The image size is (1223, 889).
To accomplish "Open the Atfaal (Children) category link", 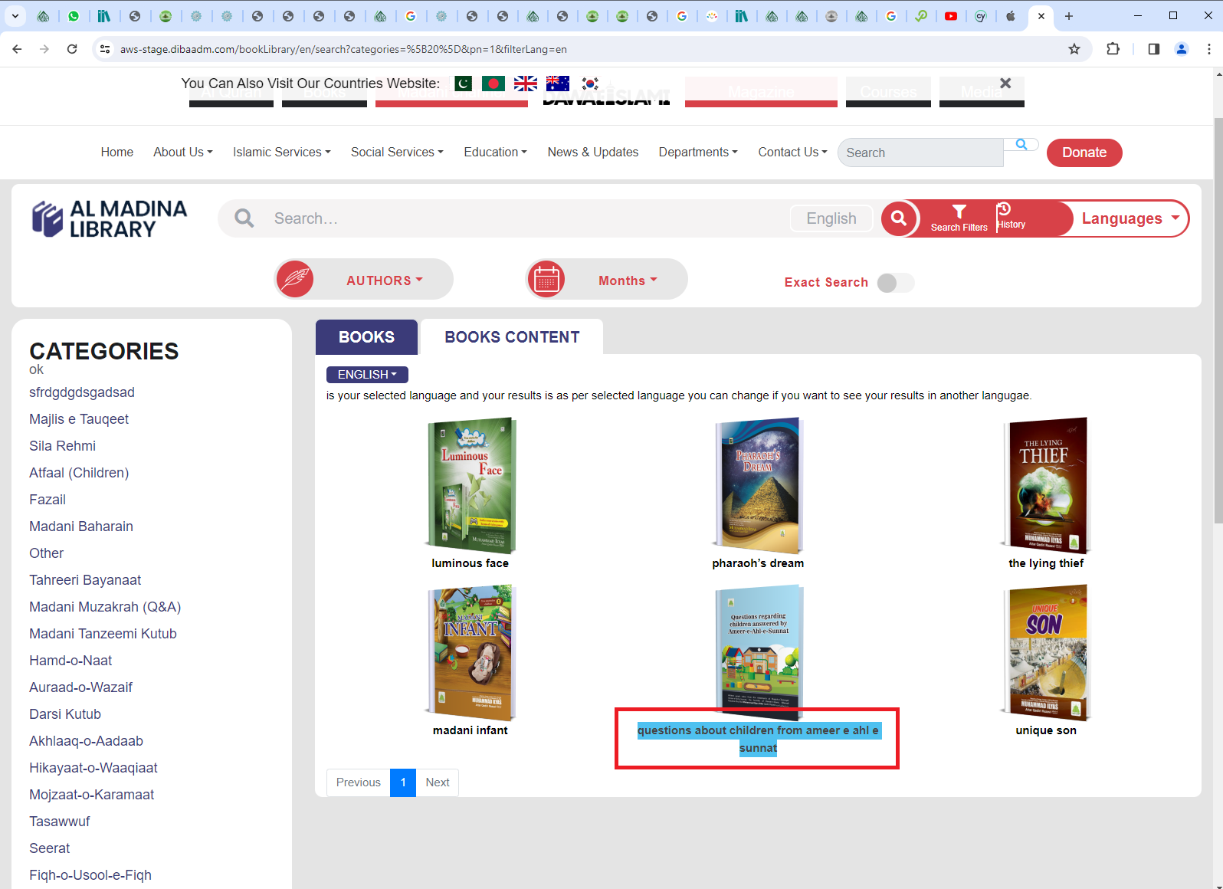I will pyautogui.click(x=79, y=473).
